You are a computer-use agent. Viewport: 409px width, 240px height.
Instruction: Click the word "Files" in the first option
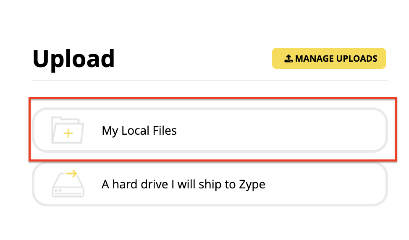click(165, 130)
